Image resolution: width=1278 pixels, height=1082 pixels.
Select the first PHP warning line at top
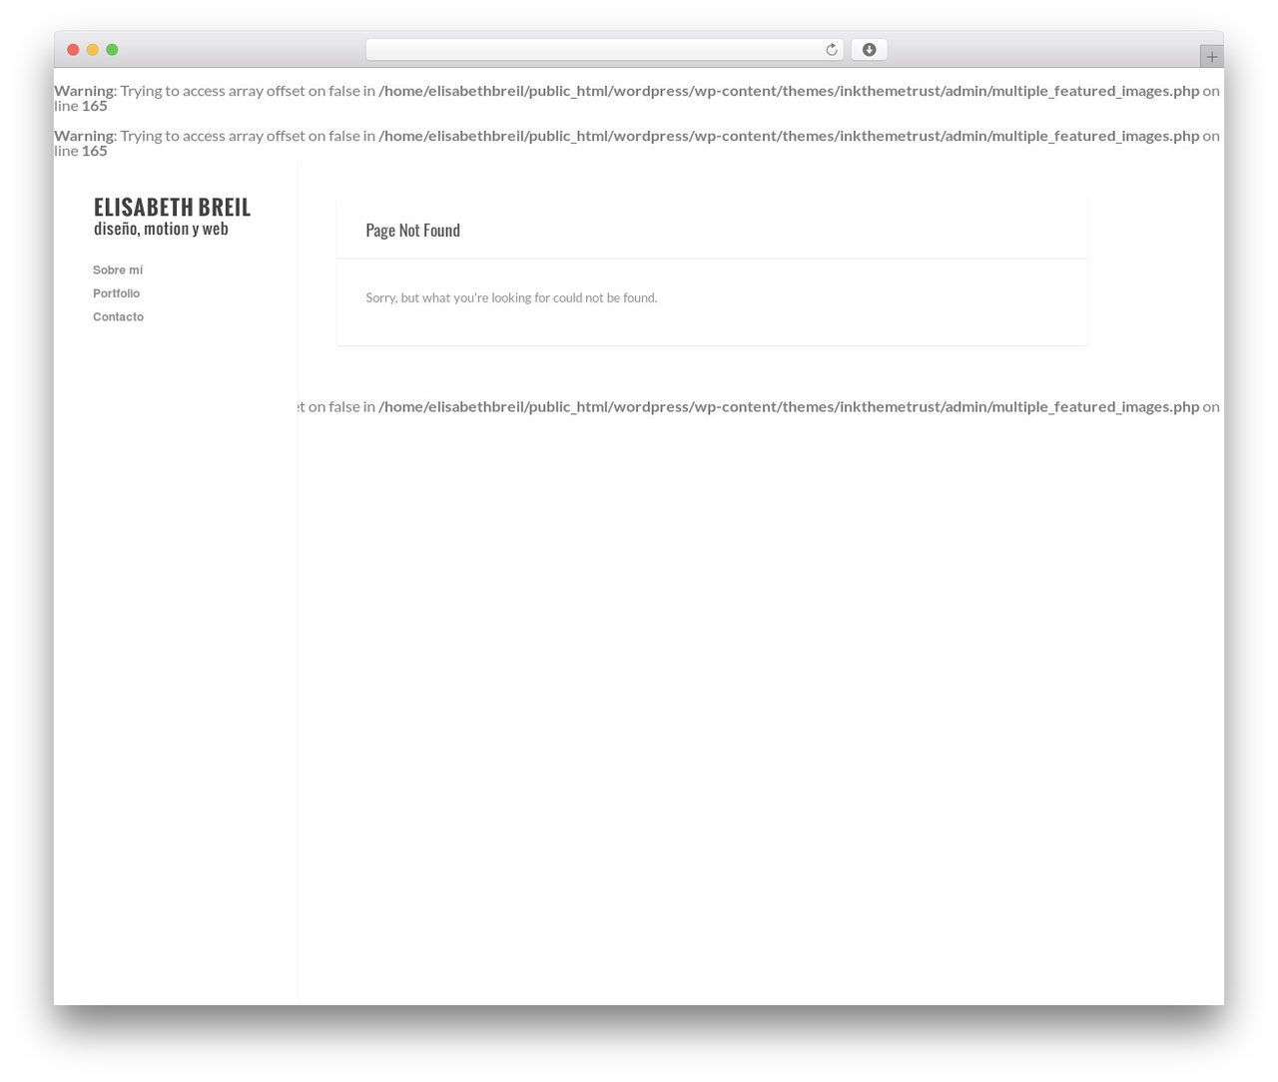(x=637, y=98)
